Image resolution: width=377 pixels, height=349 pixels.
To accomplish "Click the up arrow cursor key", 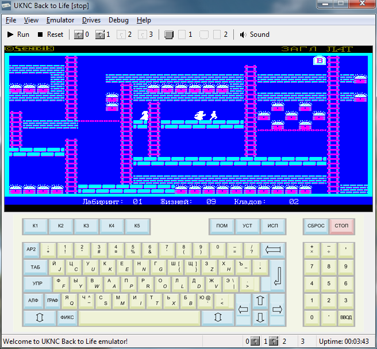I will click(x=260, y=301).
